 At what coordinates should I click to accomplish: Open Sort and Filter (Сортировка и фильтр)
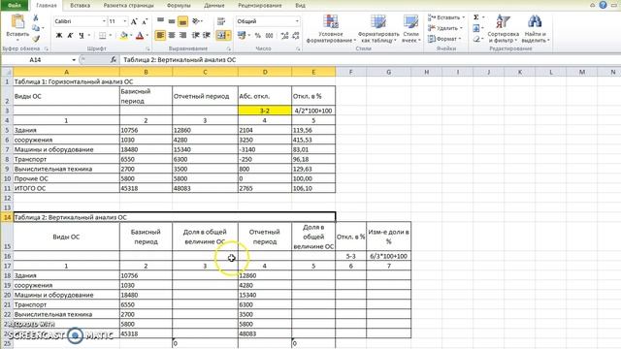(503, 29)
